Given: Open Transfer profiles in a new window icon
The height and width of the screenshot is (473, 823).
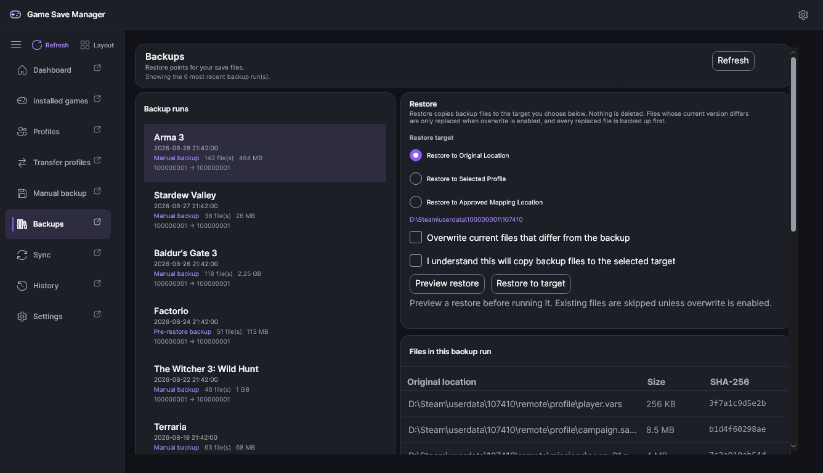Looking at the screenshot, I should 97,161.
